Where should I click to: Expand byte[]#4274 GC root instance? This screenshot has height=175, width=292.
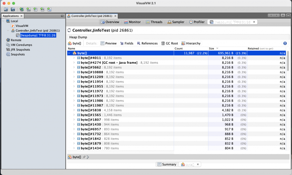pyautogui.click(x=74, y=63)
